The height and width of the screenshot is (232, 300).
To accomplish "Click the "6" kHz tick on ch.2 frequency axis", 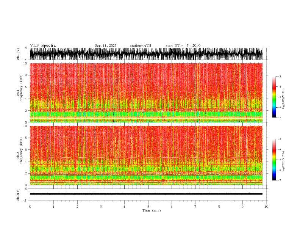I will tap(26, 150).
